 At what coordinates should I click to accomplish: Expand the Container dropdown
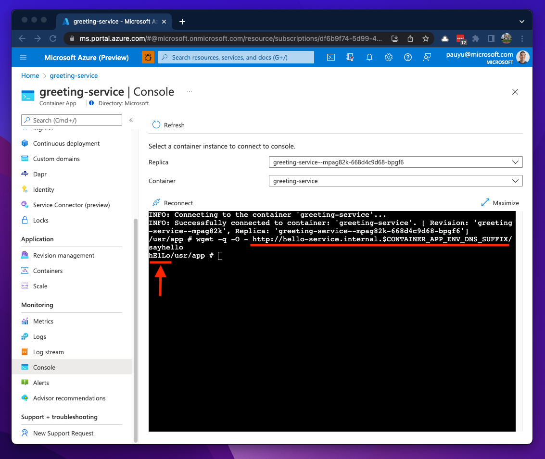pyautogui.click(x=395, y=181)
